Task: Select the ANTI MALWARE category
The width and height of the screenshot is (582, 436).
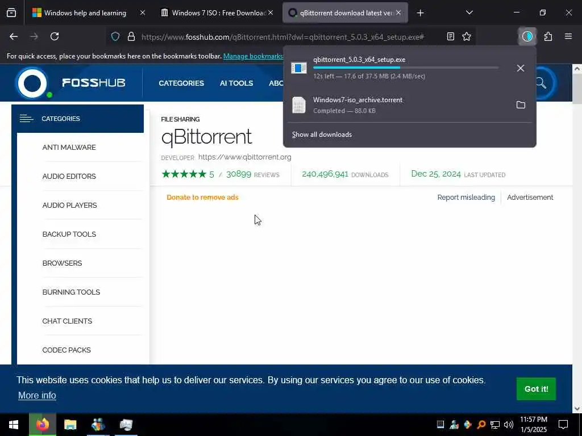Action: click(69, 147)
